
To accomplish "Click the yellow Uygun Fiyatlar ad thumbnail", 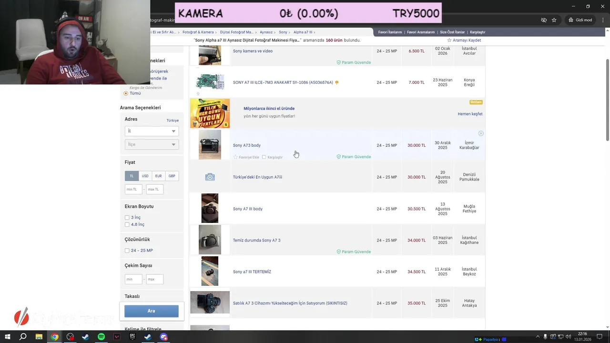I will coord(210,113).
